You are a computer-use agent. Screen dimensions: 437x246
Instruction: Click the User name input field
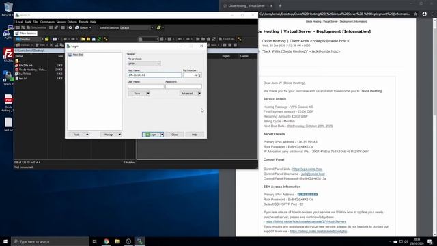click(x=145, y=87)
